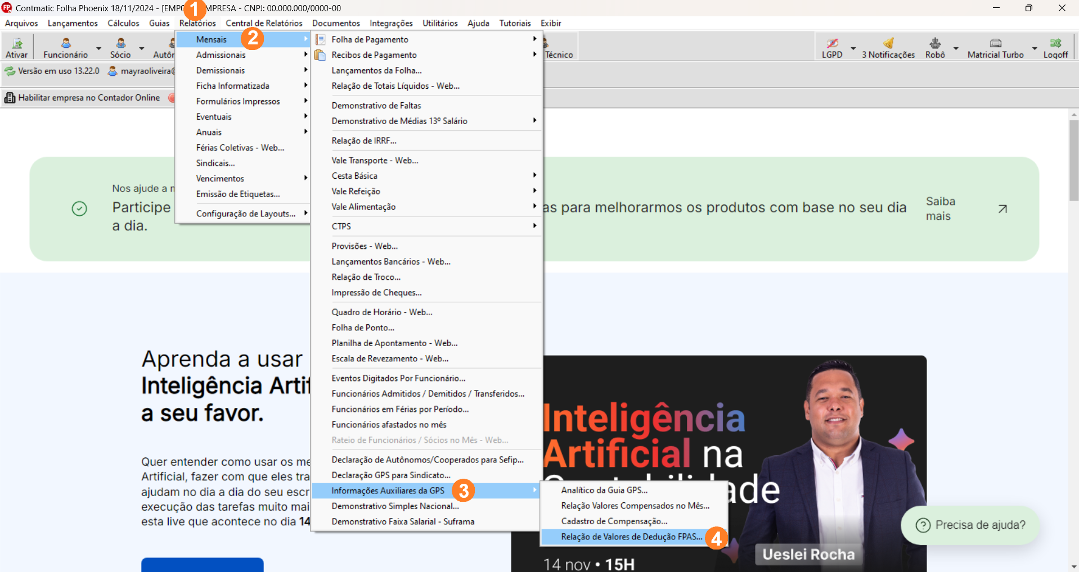The height and width of the screenshot is (572, 1079).
Task: Click the vertical scrollbar thumb
Action: pyautogui.click(x=1074, y=160)
